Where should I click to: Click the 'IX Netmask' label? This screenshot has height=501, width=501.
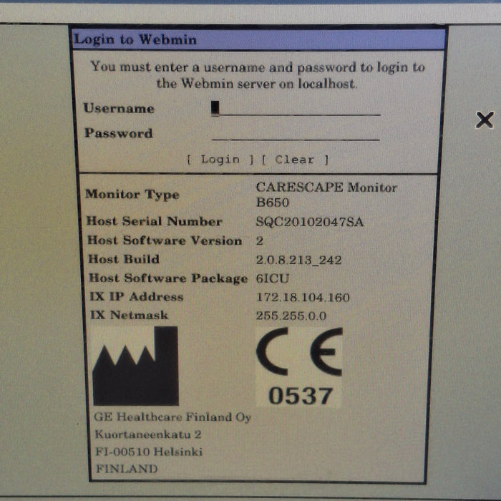coord(129,315)
